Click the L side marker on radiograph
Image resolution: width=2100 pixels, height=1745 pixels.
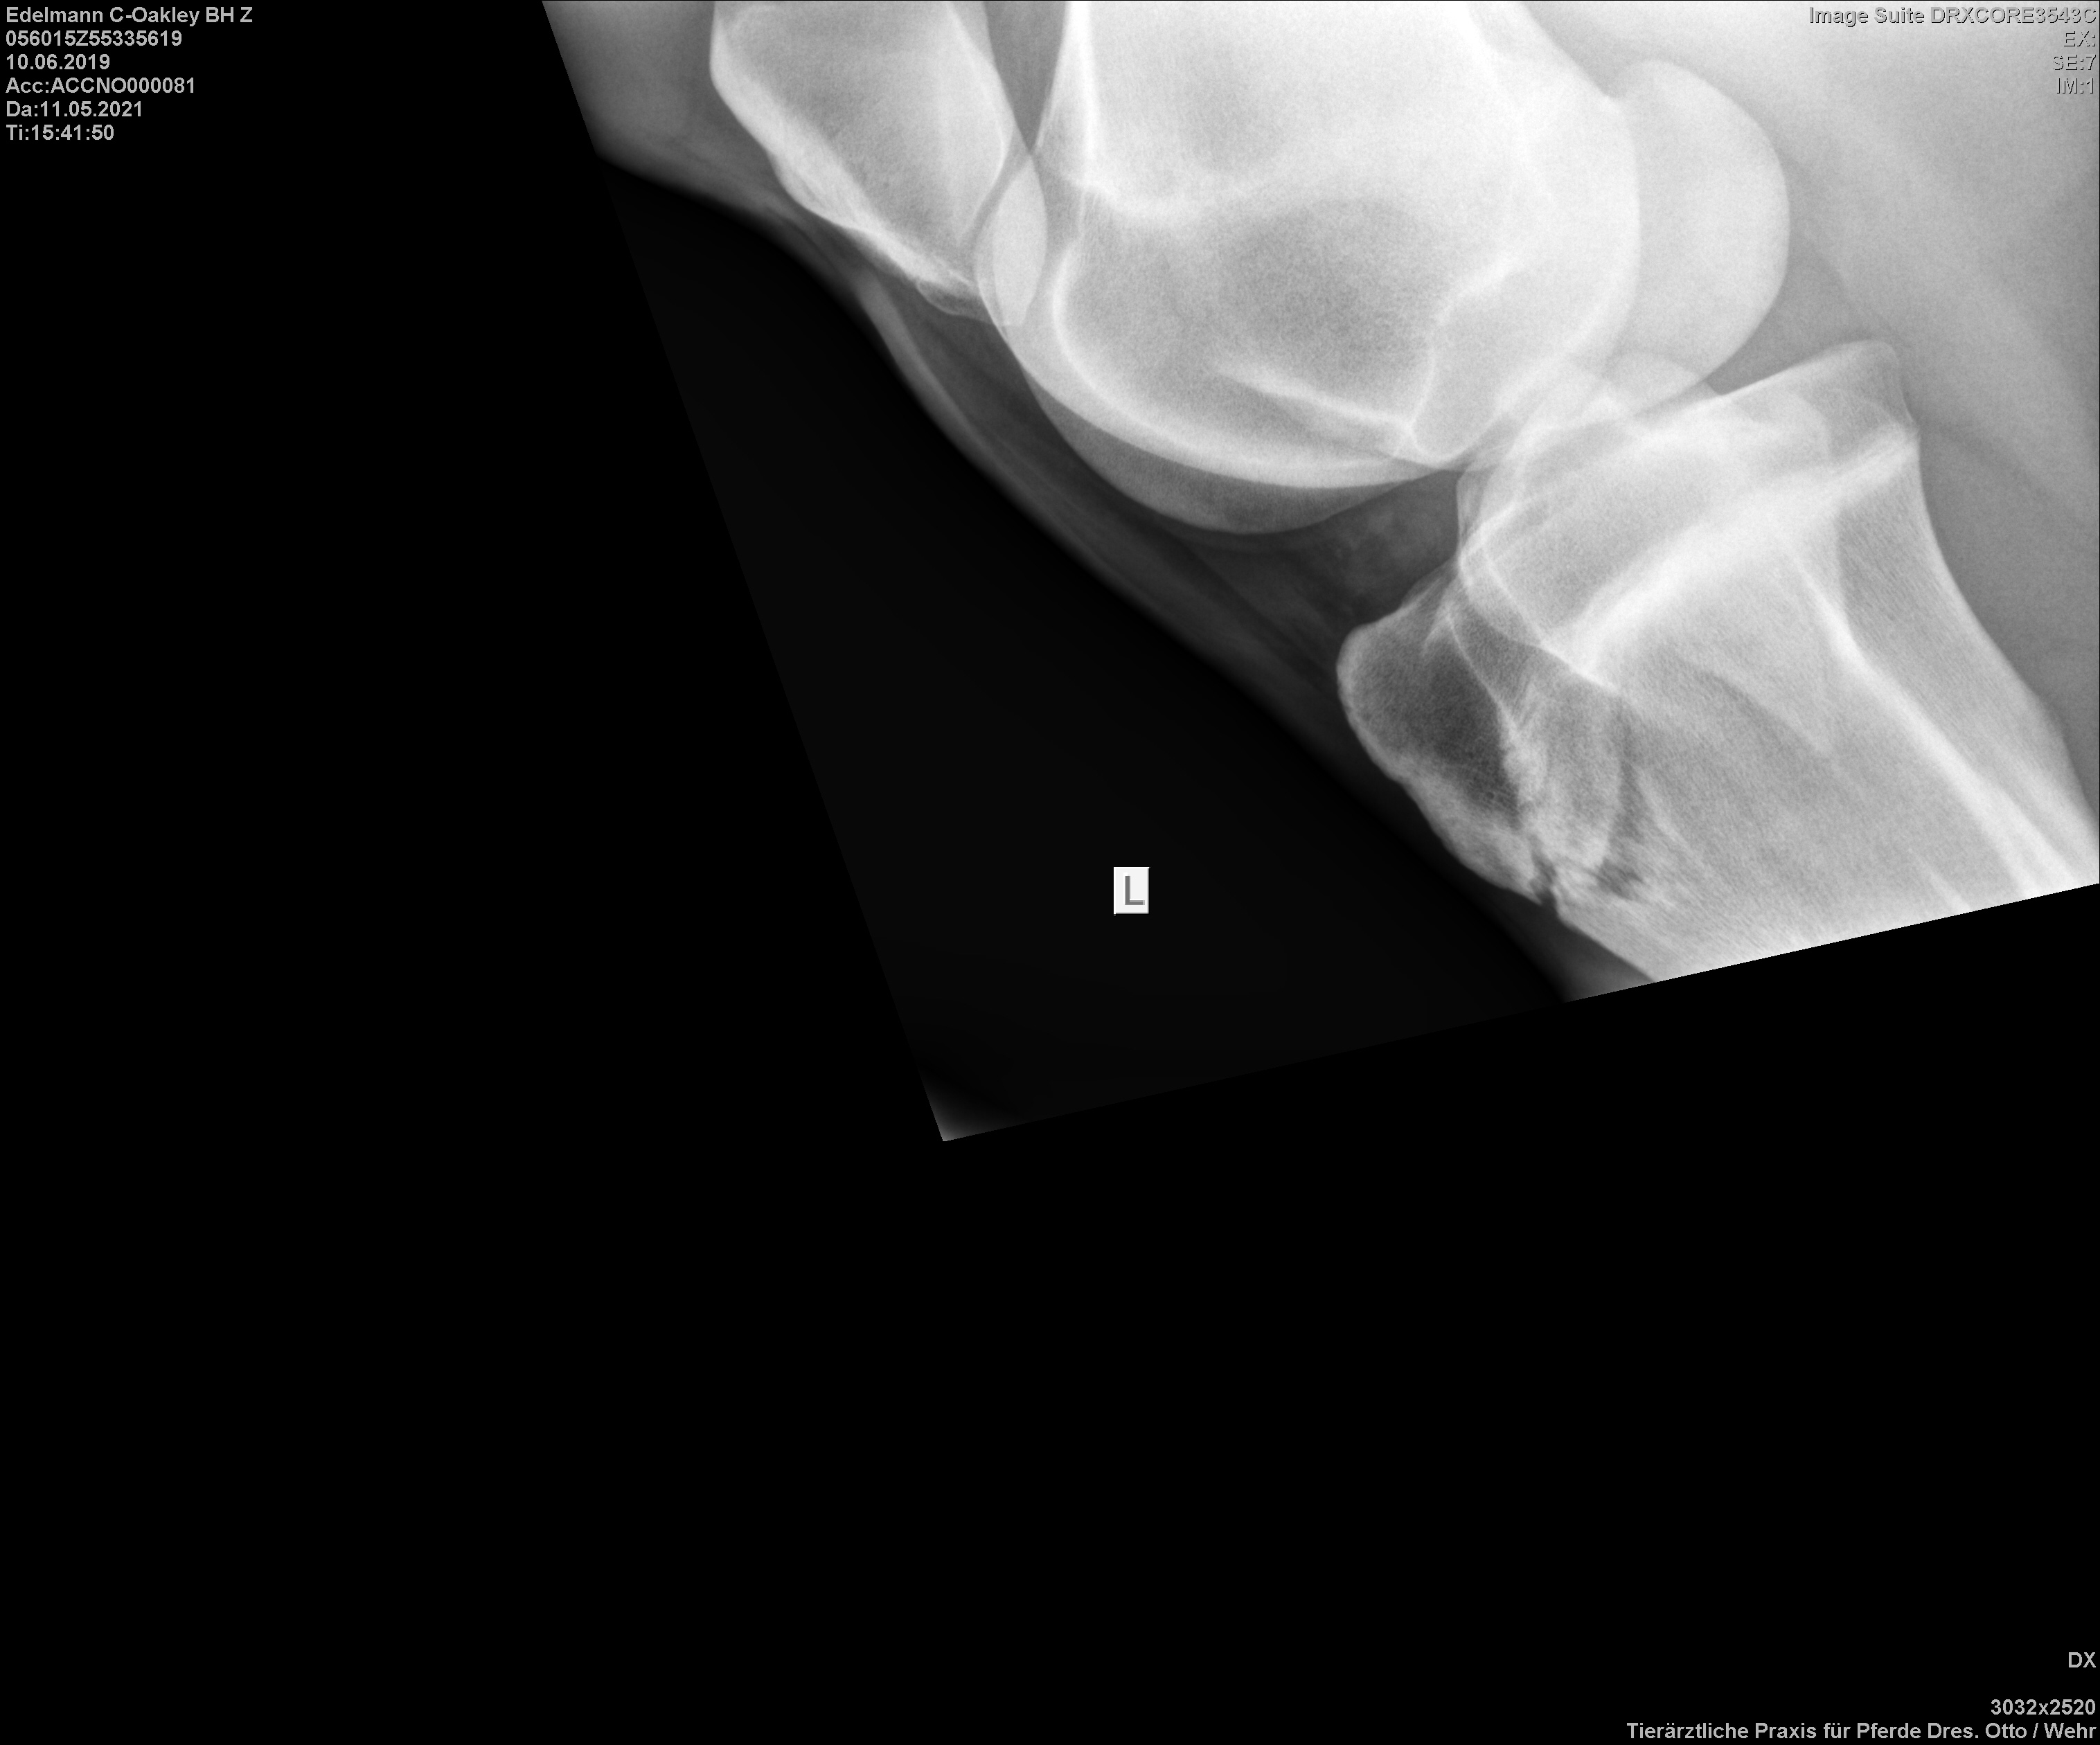pyautogui.click(x=1131, y=890)
